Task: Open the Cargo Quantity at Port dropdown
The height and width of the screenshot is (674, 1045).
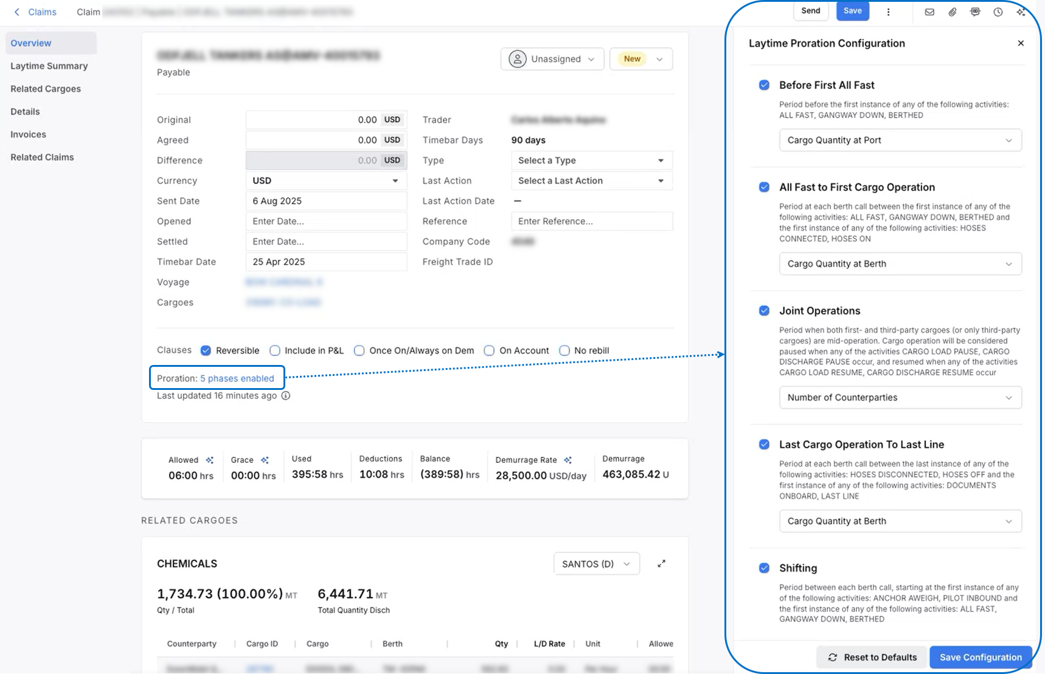Action: tap(900, 140)
